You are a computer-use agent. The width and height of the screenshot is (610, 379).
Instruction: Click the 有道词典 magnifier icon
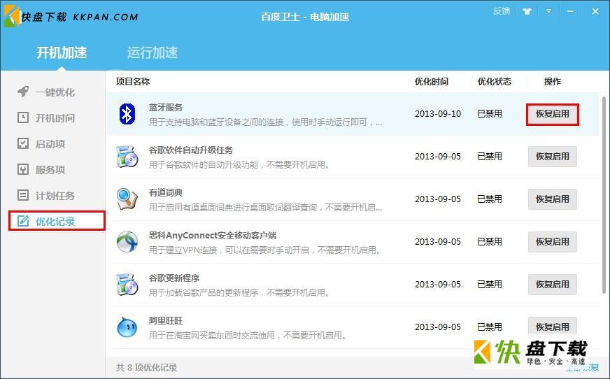[127, 199]
